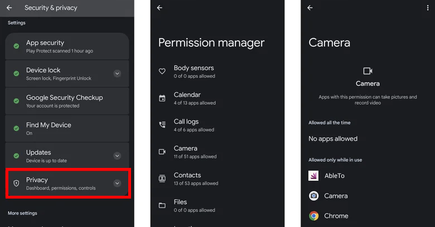Click Find My Device check icon
This screenshot has height=227, width=435.
click(16, 128)
